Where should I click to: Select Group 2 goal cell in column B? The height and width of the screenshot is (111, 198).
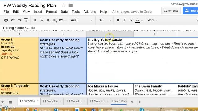[62, 89]
